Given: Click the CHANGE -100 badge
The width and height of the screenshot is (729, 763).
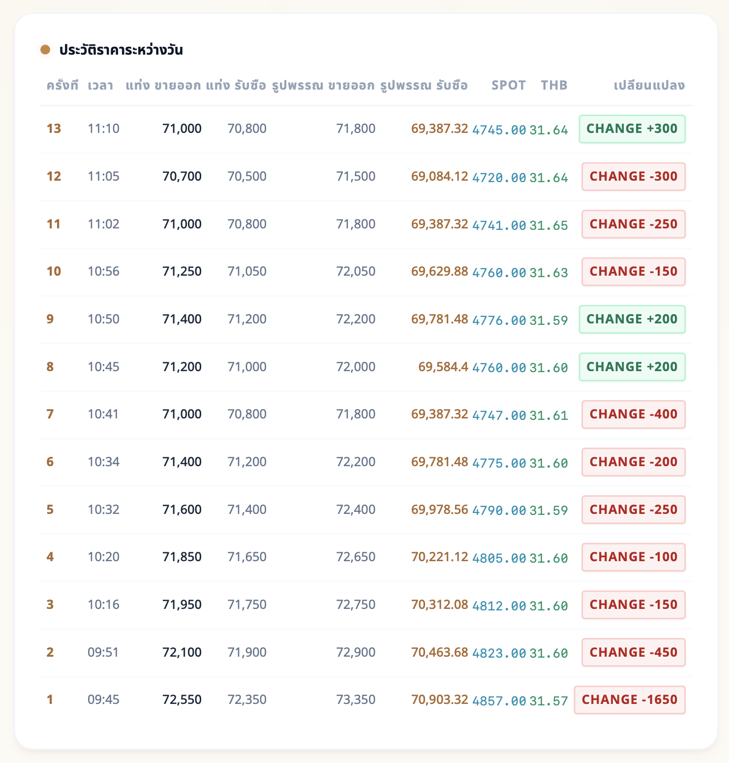Looking at the screenshot, I should [634, 557].
